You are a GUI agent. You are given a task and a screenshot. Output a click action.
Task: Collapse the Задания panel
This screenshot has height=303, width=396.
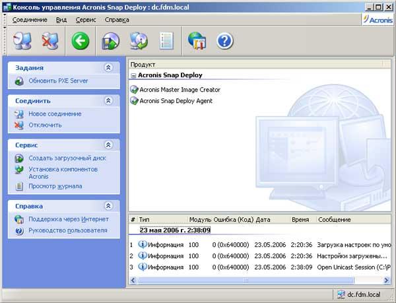(108, 67)
